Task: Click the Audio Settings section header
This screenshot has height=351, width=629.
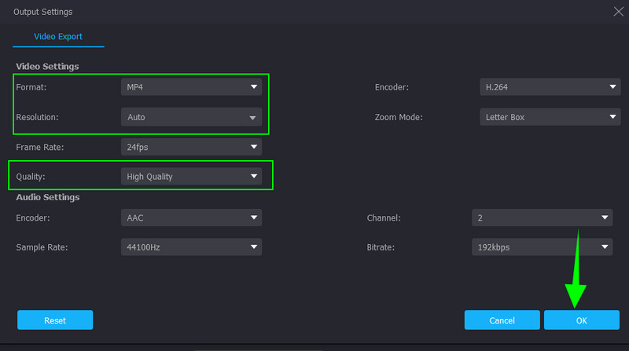Action: pos(47,197)
